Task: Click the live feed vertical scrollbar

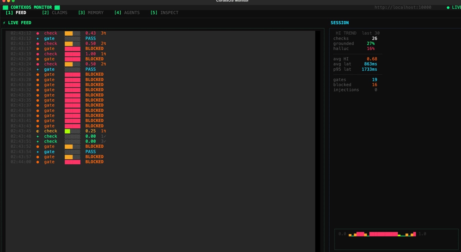Action: click(318, 141)
